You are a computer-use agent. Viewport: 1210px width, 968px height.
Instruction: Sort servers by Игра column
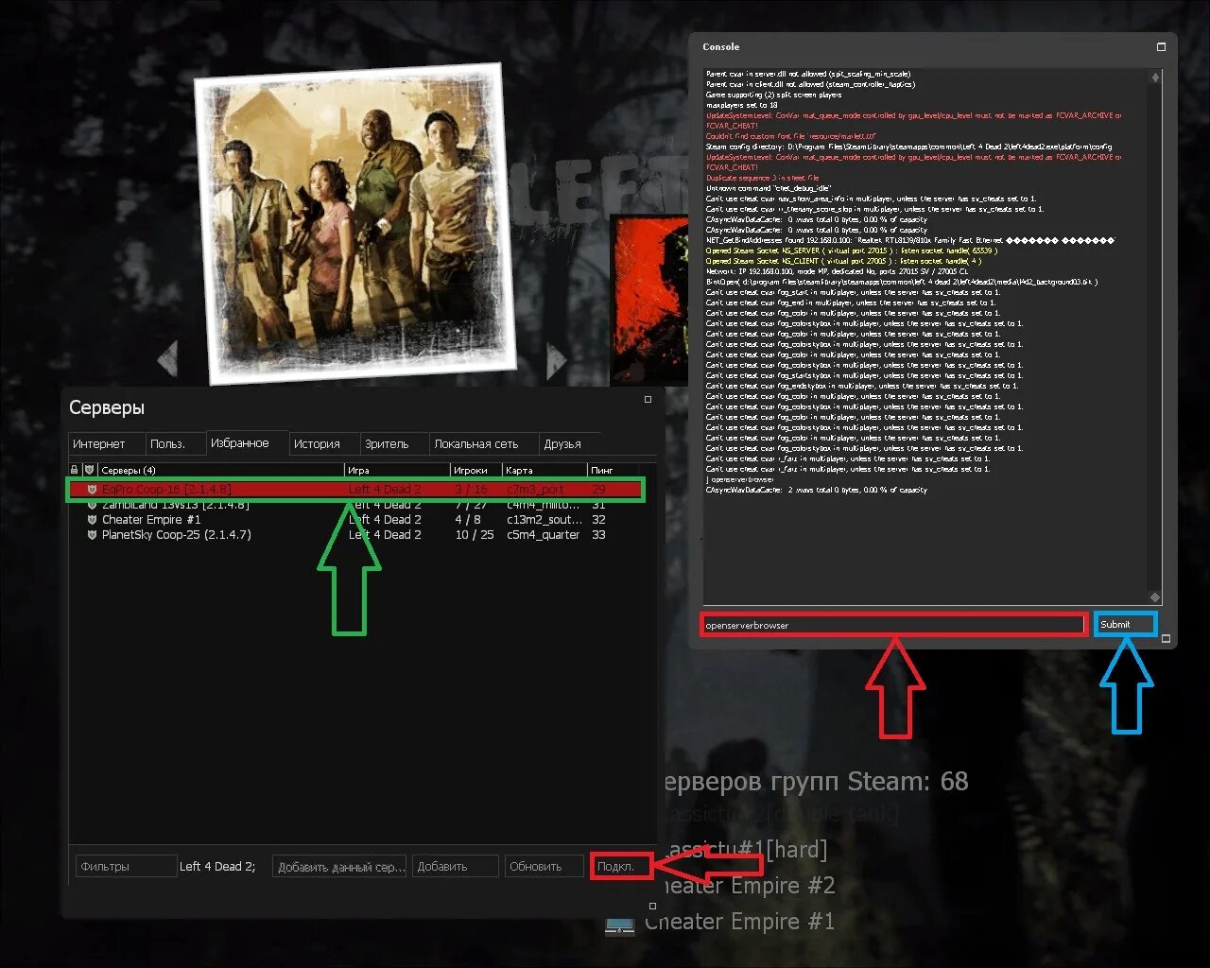pyautogui.click(x=398, y=470)
